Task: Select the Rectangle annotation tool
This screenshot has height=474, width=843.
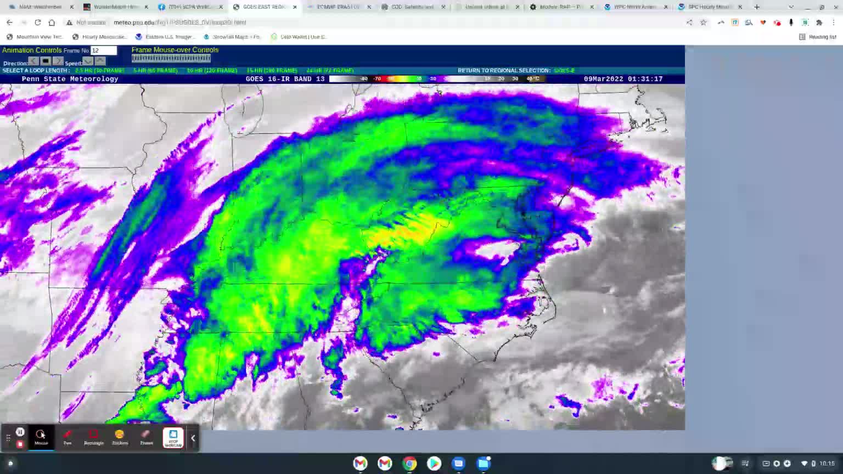Action: click(94, 437)
